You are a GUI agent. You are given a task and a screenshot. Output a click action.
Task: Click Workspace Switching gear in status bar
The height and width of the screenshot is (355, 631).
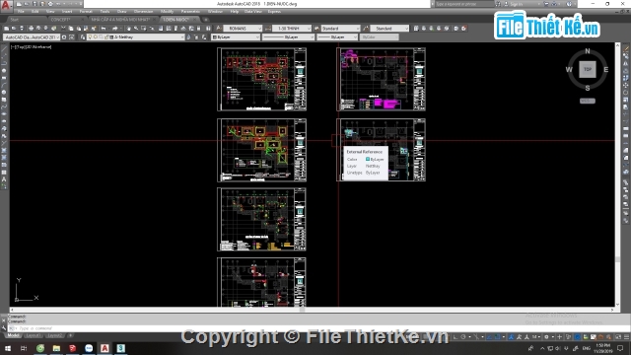pyautogui.click(x=546, y=337)
